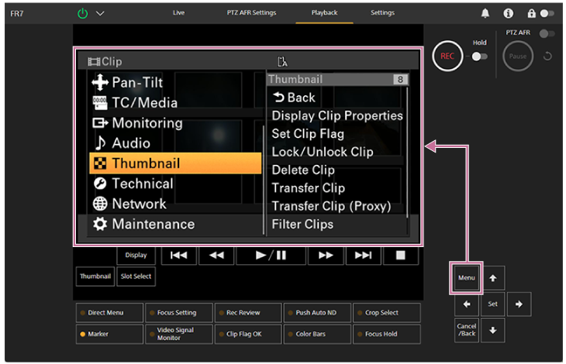Toggle the REC Hold switch

(479, 57)
